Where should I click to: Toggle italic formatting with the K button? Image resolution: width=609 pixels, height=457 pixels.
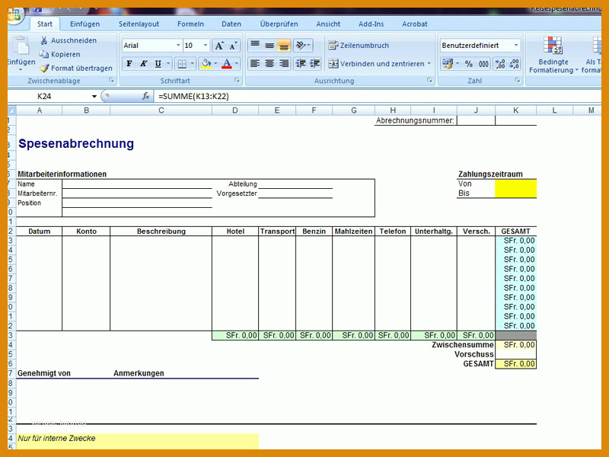pos(144,64)
